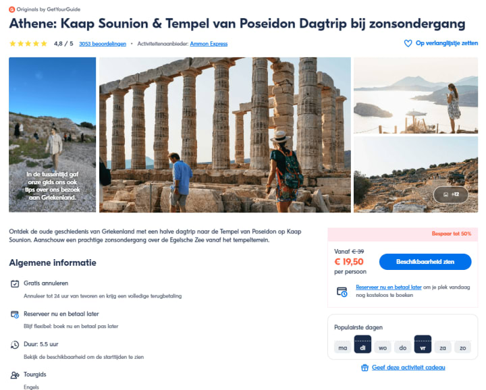The width and height of the screenshot is (486, 390).
Task: Open the main temple columns photo
Action: tap(225, 135)
